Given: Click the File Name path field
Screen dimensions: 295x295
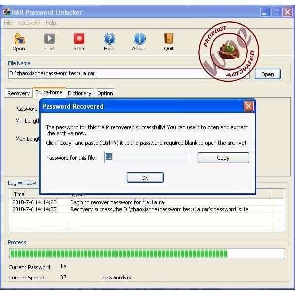Looking at the screenshot, I should tap(129, 73).
